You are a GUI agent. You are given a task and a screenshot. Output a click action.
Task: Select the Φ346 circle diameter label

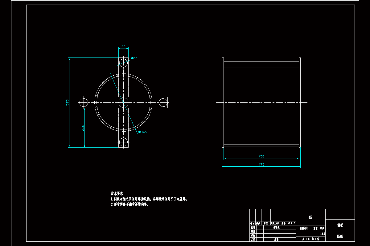tap(142, 132)
